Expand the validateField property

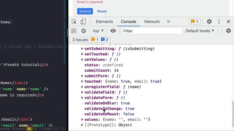[x=82, y=92]
